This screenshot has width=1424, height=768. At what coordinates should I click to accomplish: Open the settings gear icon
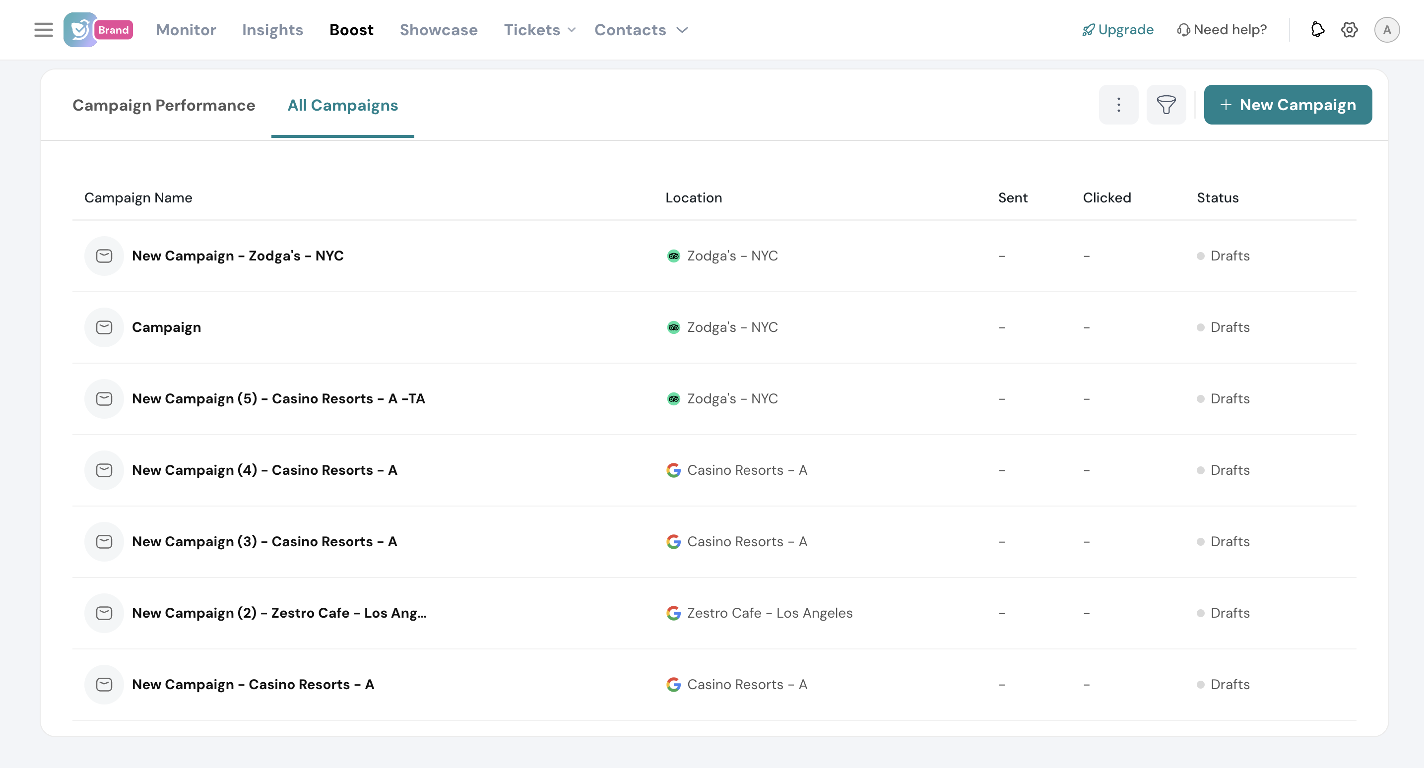(x=1350, y=30)
